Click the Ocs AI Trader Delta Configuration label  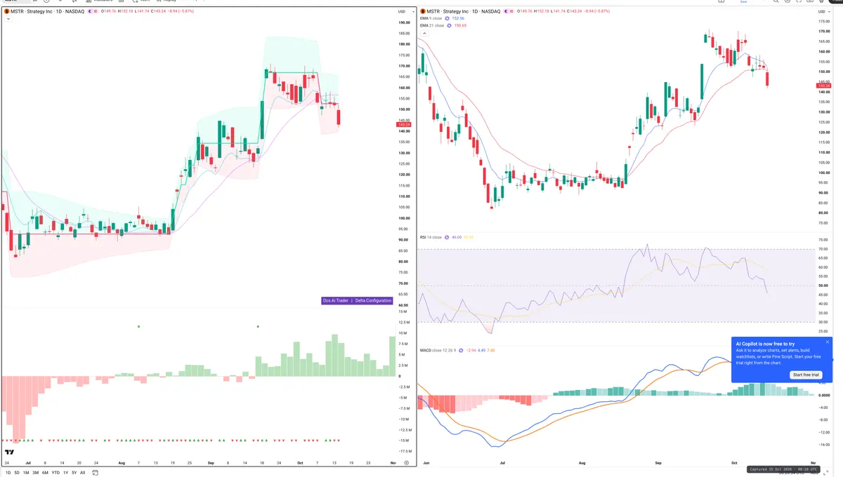[356, 300]
